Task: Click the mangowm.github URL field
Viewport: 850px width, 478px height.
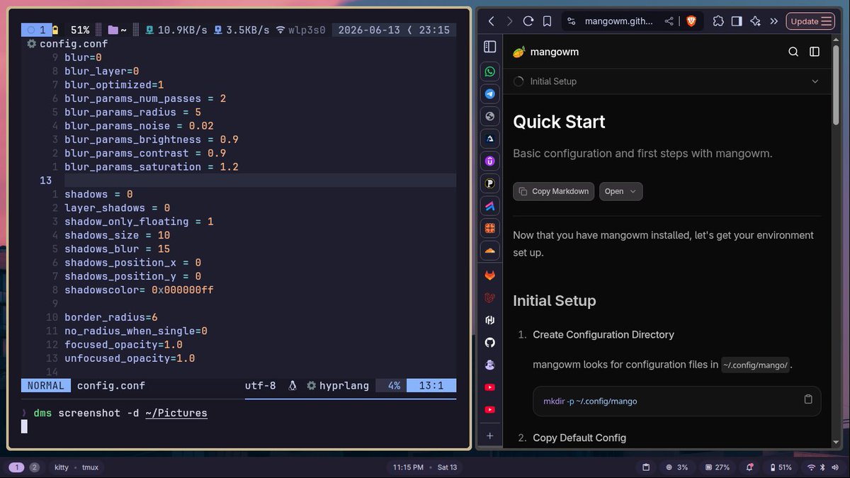Action: point(619,21)
